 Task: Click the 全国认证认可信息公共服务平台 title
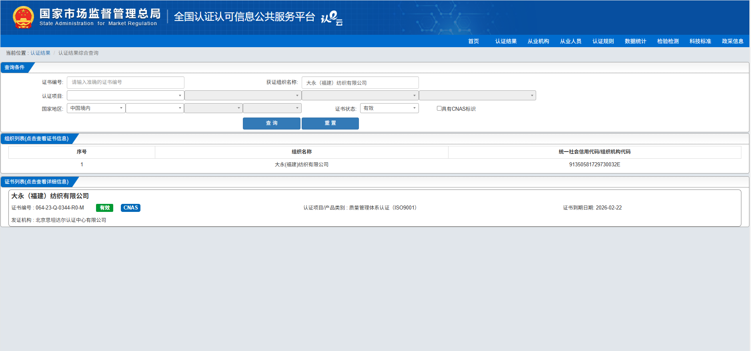(x=244, y=17)
